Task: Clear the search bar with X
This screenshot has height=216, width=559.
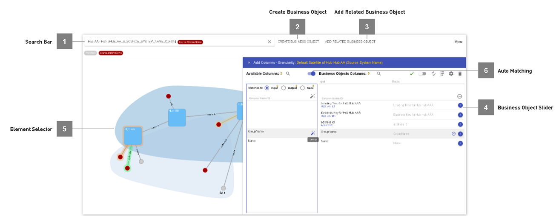Action: [269, 42]
